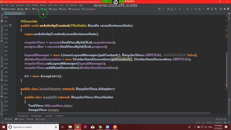Open Zoom from the taskbar

(x=108, y=127)
